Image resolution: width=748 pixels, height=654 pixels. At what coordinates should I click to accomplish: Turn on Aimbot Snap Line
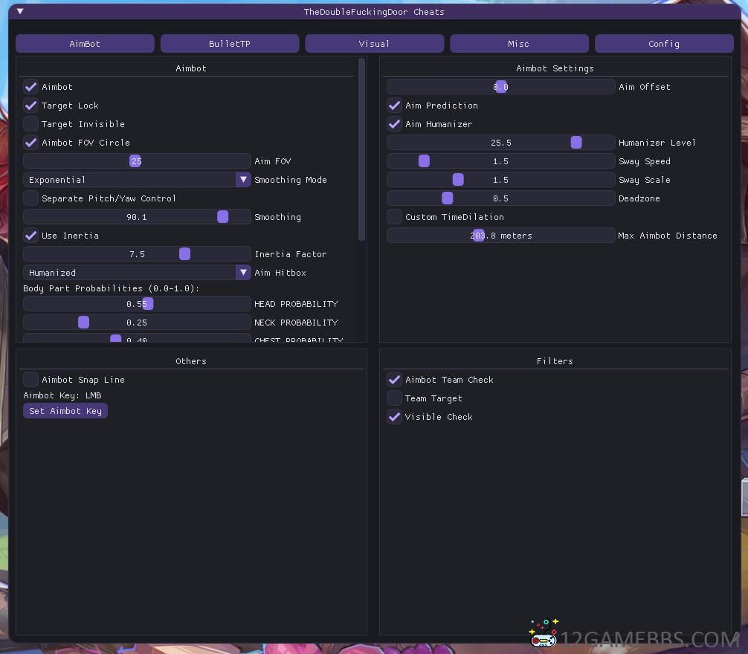(31, 380)
